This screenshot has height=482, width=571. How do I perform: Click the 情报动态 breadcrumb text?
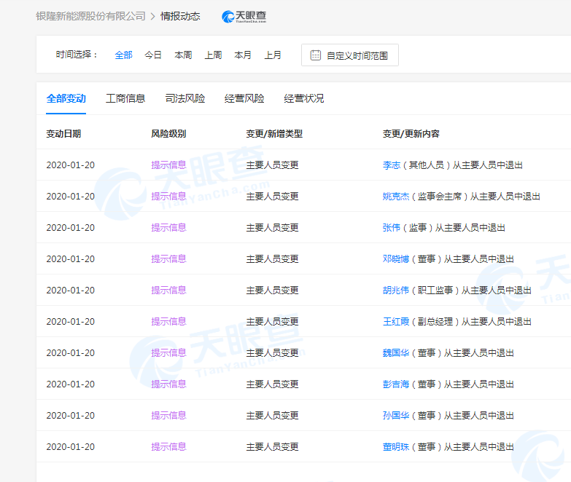(x=180, y=16)
